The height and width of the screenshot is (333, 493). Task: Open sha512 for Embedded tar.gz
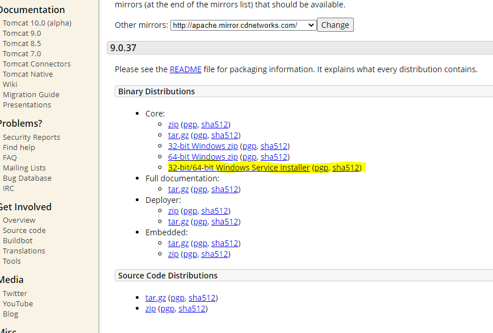(x=225, y=243)
